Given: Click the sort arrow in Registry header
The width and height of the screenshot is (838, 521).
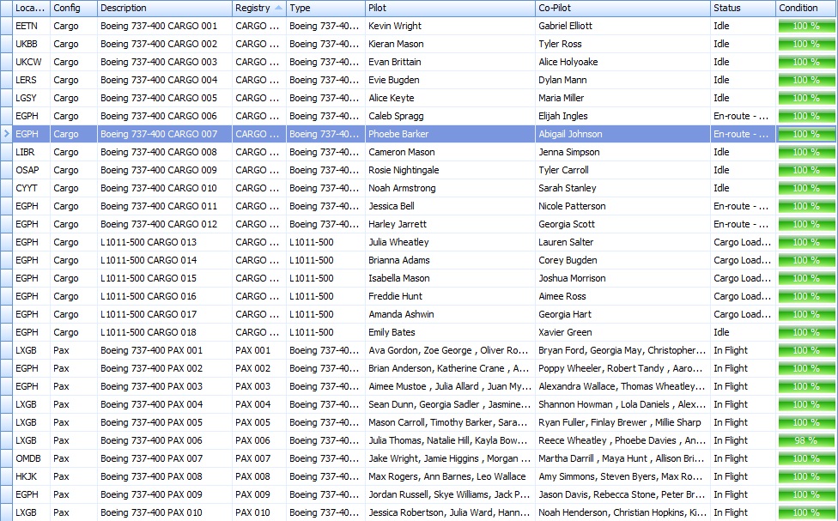Looking at the screenshot, I should pos(278,8).
